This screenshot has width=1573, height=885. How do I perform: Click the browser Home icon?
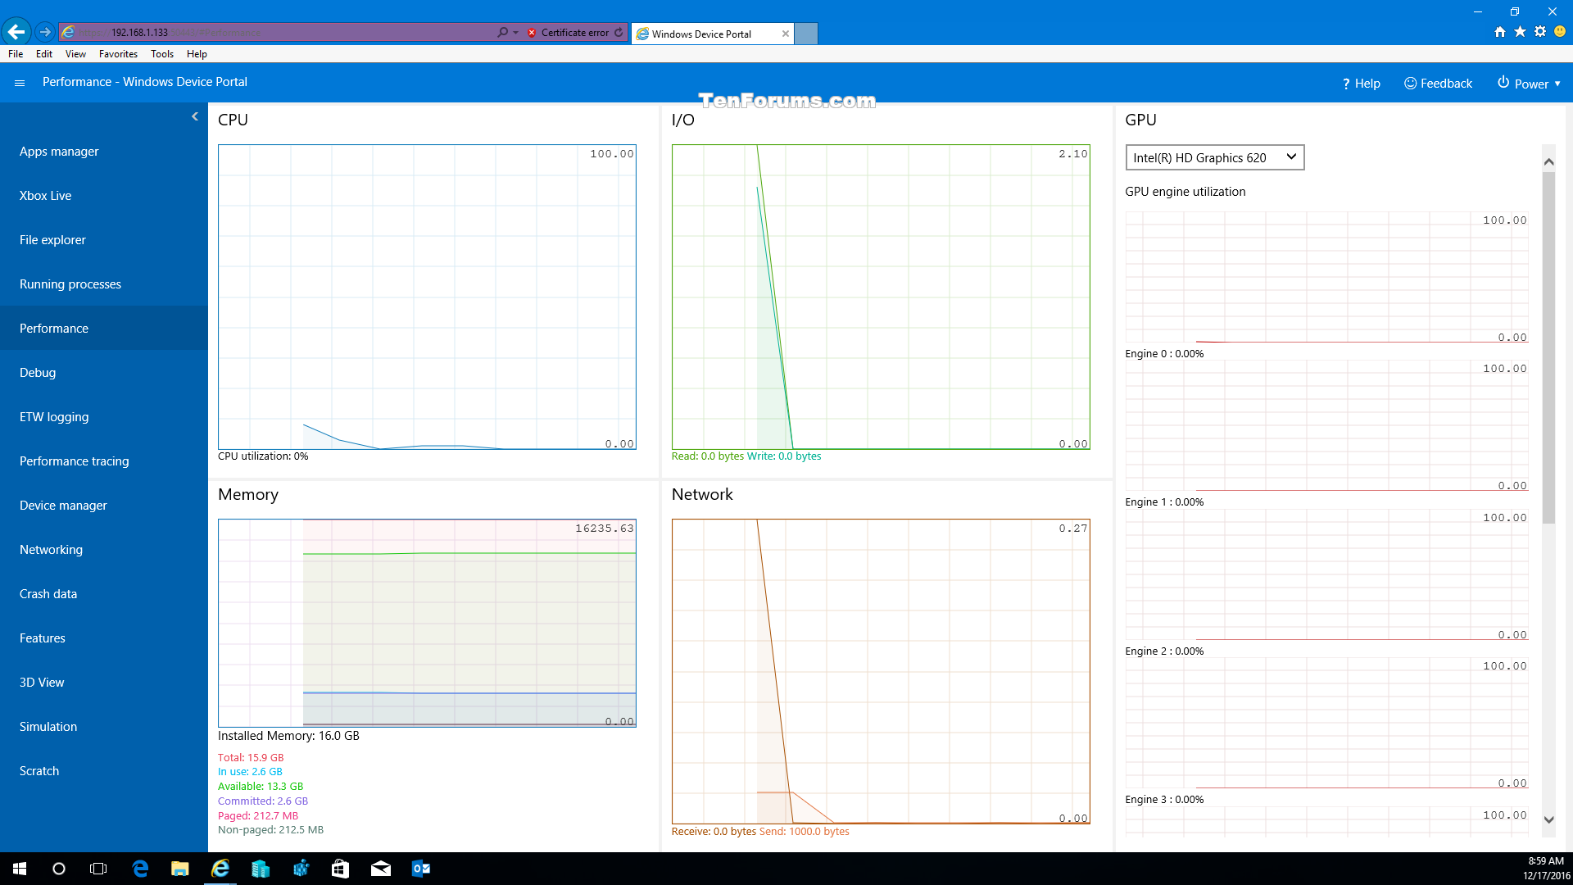pyautogui.click(x=1499, y=32)
